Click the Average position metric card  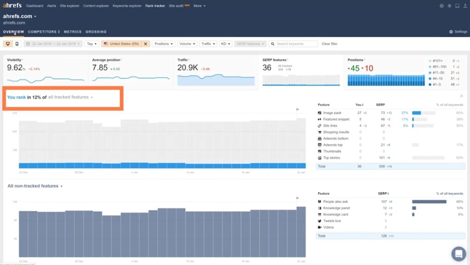click(x=131, y=72)
